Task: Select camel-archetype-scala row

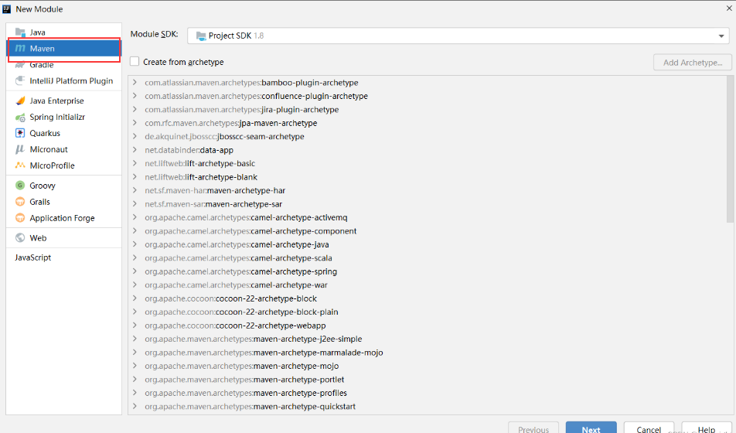Action: click(x=427, y=257)
